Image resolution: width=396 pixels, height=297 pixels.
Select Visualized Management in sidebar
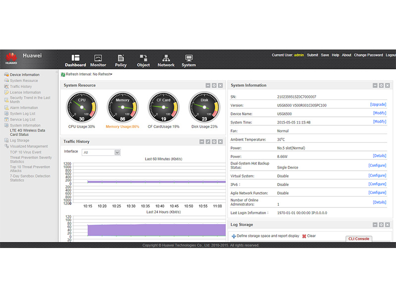[x=29, y=146]
